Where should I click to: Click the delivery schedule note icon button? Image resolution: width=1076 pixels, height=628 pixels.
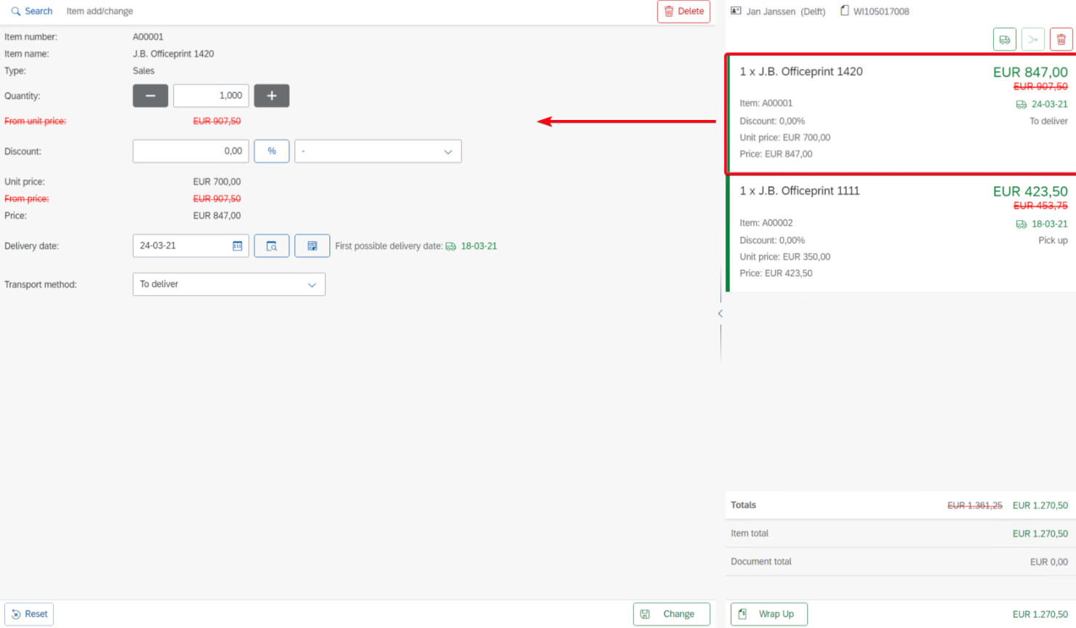312,246
